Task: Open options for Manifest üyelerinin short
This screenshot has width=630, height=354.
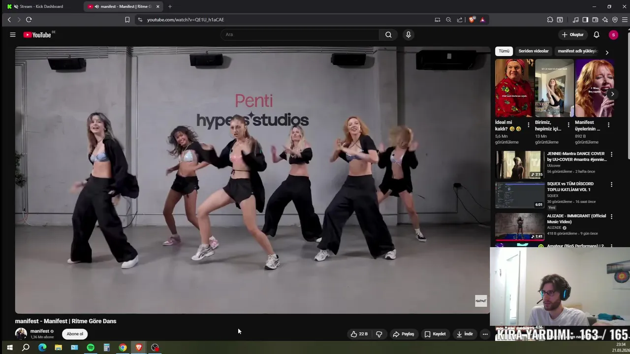Action: click(609, 125)
